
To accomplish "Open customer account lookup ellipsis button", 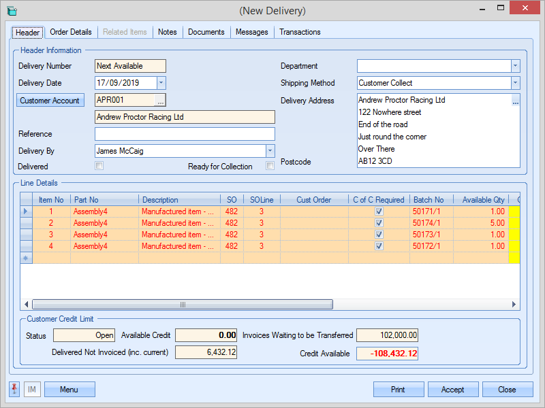I will pyautogui.click(x=160, y=101).
